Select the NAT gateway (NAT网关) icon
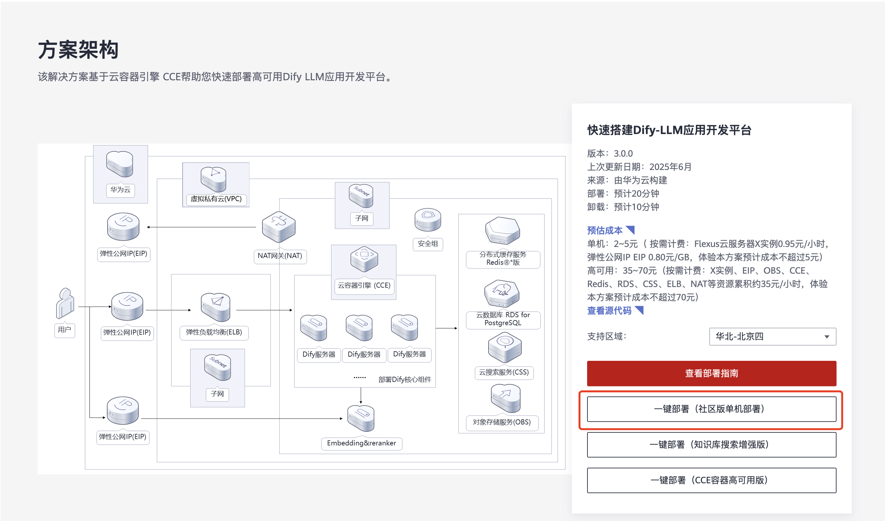885x521 pixels. pyautogui.click(x=279, y=227)
